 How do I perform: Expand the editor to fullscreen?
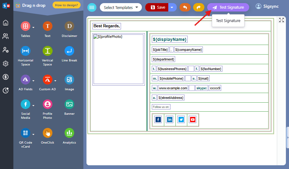[282, 20]
